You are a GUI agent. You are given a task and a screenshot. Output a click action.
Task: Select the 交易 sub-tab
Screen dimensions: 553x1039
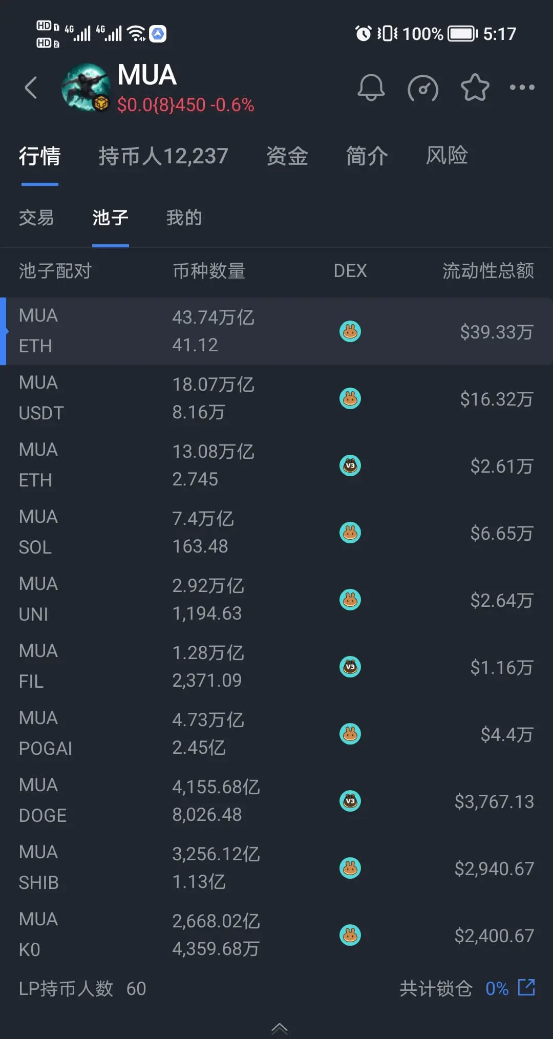[x=36, y=218]
